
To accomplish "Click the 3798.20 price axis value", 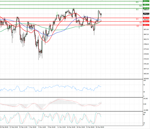I will 146,44.
